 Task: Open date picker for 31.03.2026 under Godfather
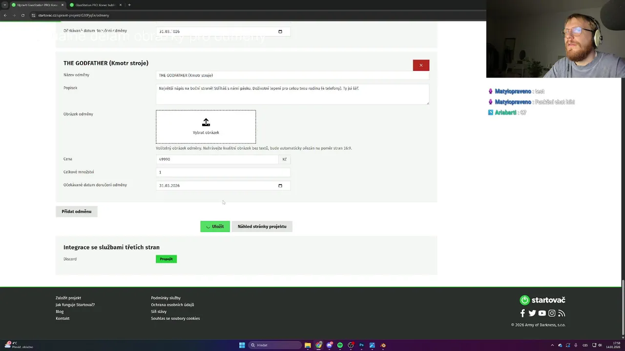(280, 186)
